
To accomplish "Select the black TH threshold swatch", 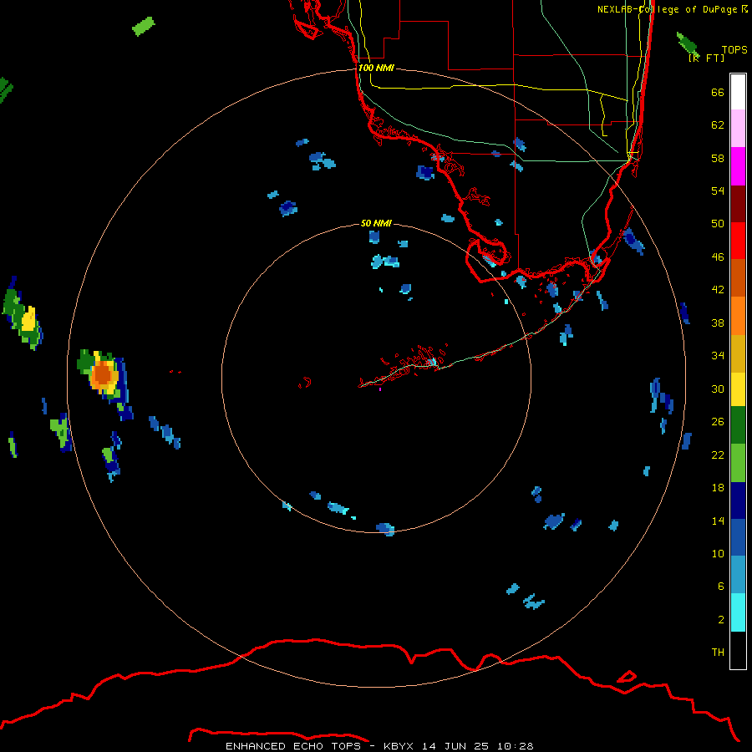I will point(738,650).
